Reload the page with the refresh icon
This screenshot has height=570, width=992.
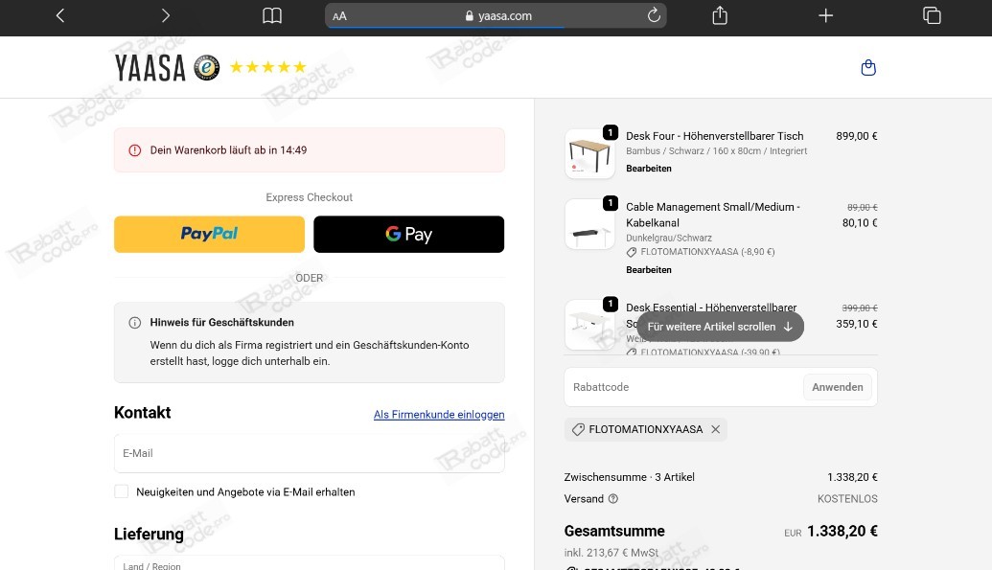[654, 15]
